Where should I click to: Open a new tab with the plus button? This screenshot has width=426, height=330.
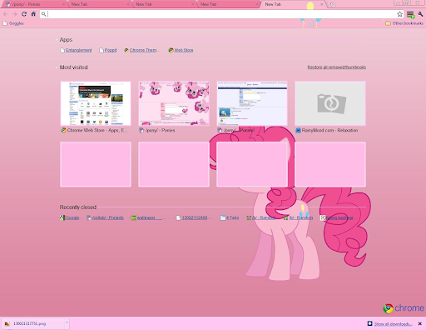pyautogui.click(x=331, y=4)
